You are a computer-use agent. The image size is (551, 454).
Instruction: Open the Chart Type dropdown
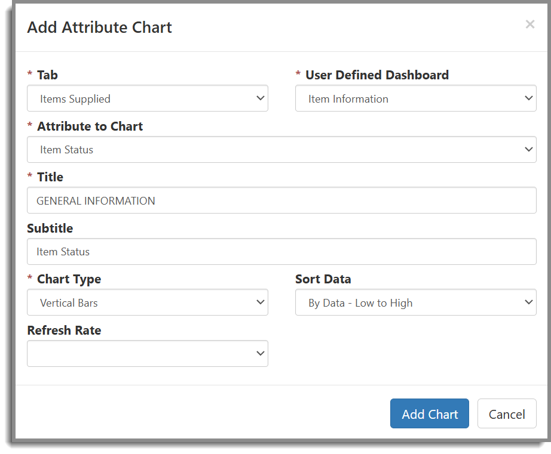tap(148, 302)
